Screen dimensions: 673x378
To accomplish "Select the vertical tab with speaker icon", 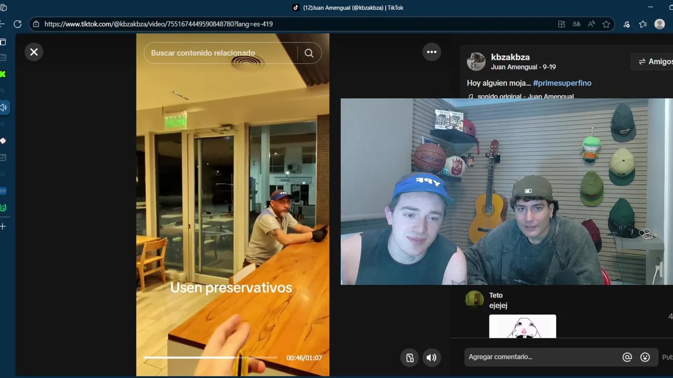I will point(4,108).
